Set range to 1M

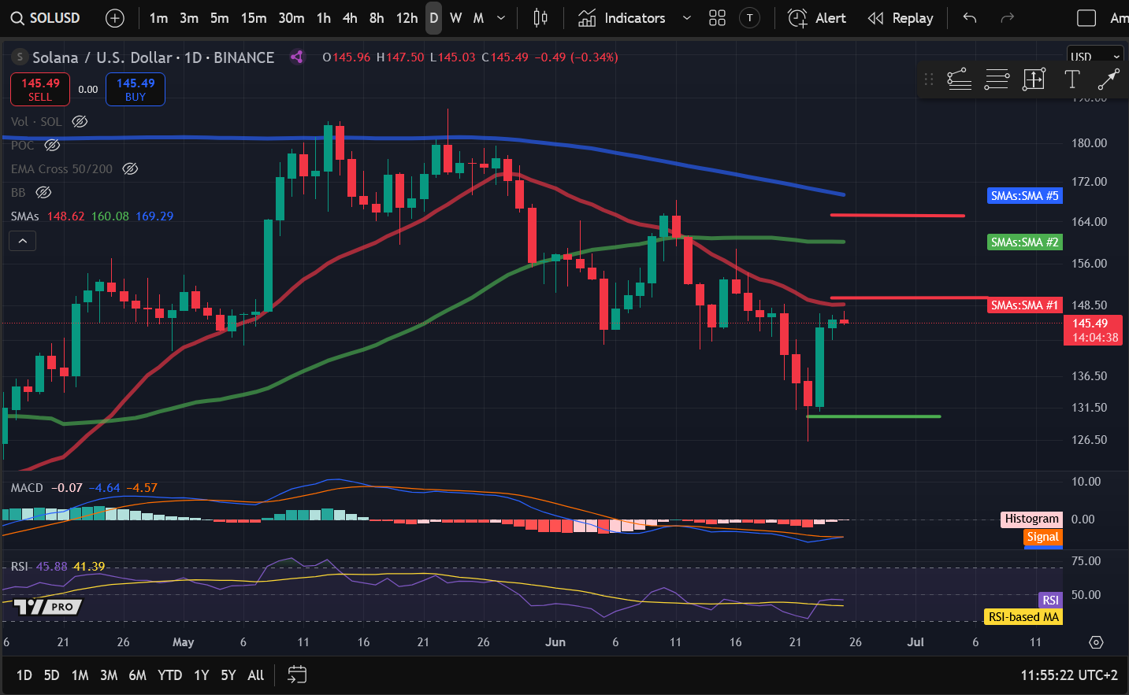pyautogui.click(x=80, y=675)
